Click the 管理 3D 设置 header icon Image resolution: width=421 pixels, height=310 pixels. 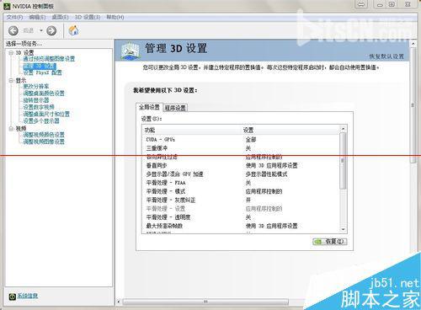click(131, 51)
